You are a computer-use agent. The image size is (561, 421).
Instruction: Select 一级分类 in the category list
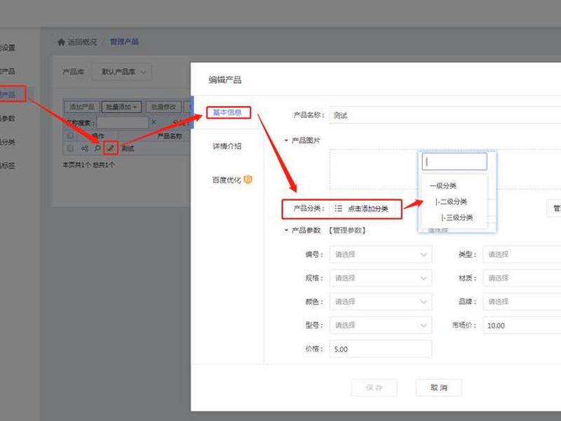(443, 185)
